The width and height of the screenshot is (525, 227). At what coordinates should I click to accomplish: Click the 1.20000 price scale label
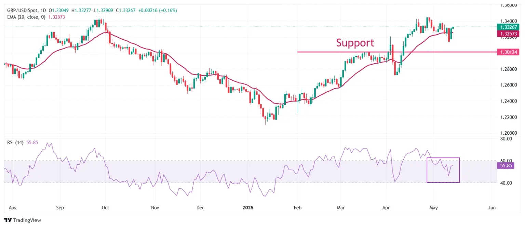tap(508, 133)
